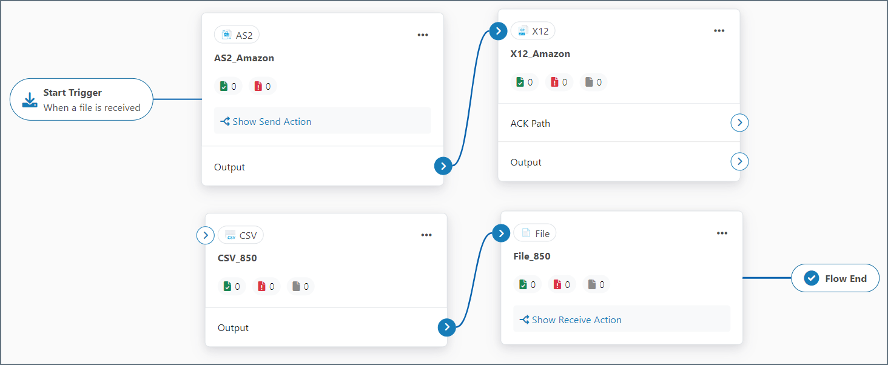Click the CSV connector type badge
Viewport: 888px width, 365px height.
pyautogui.click(x=241, y=235)
